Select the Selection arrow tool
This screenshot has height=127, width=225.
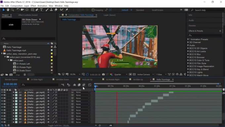click(4, 10)
